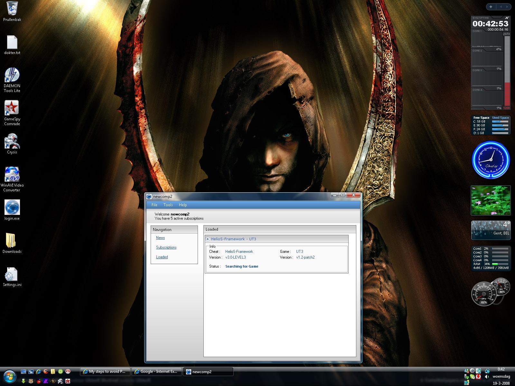Click the HelioS-Framework cheat name value

coord(239,252)
